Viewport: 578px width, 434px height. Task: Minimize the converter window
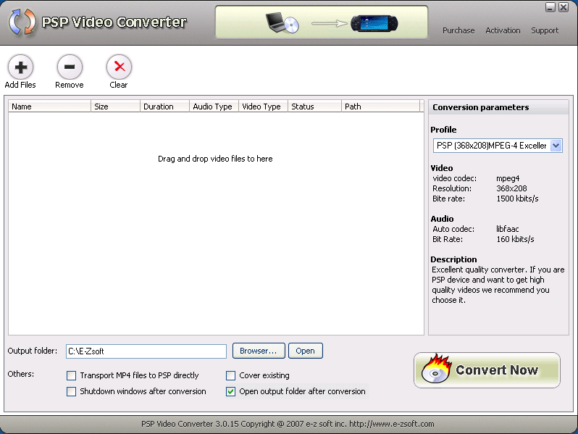(x=550, y=7)
